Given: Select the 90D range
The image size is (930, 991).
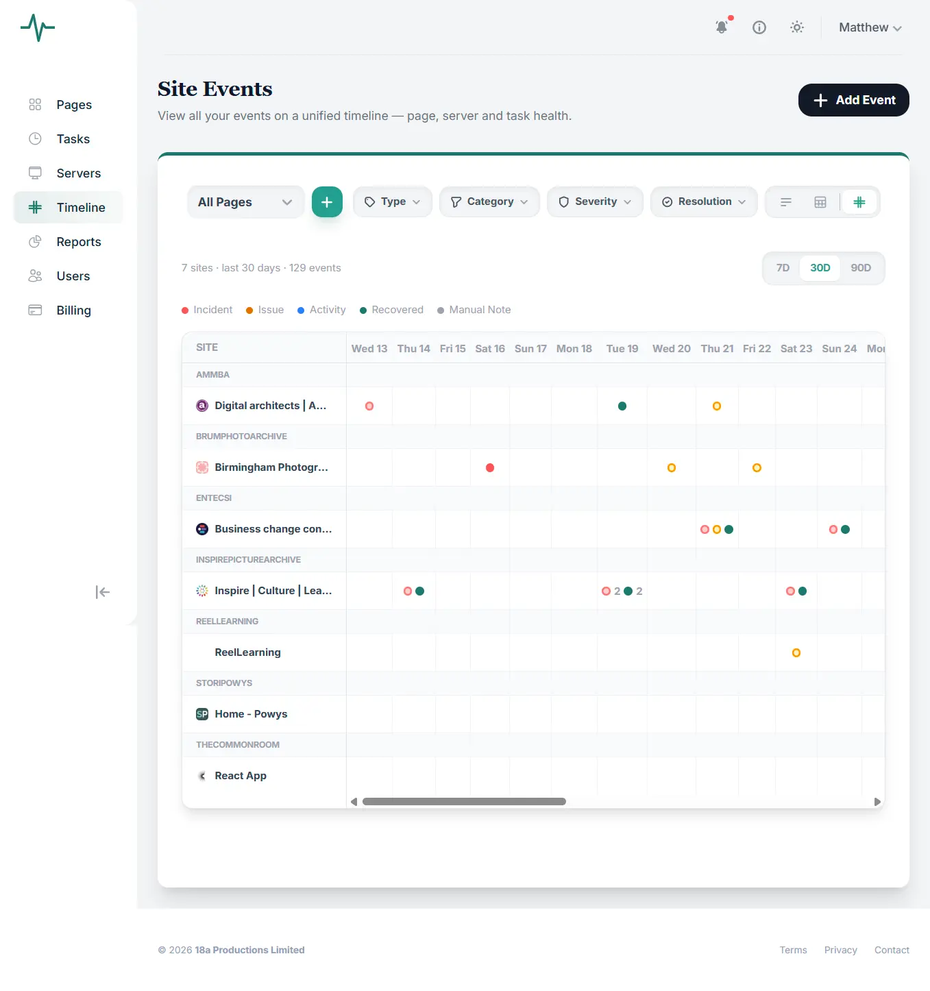Looking at the screenshot, I should (861, 268).
